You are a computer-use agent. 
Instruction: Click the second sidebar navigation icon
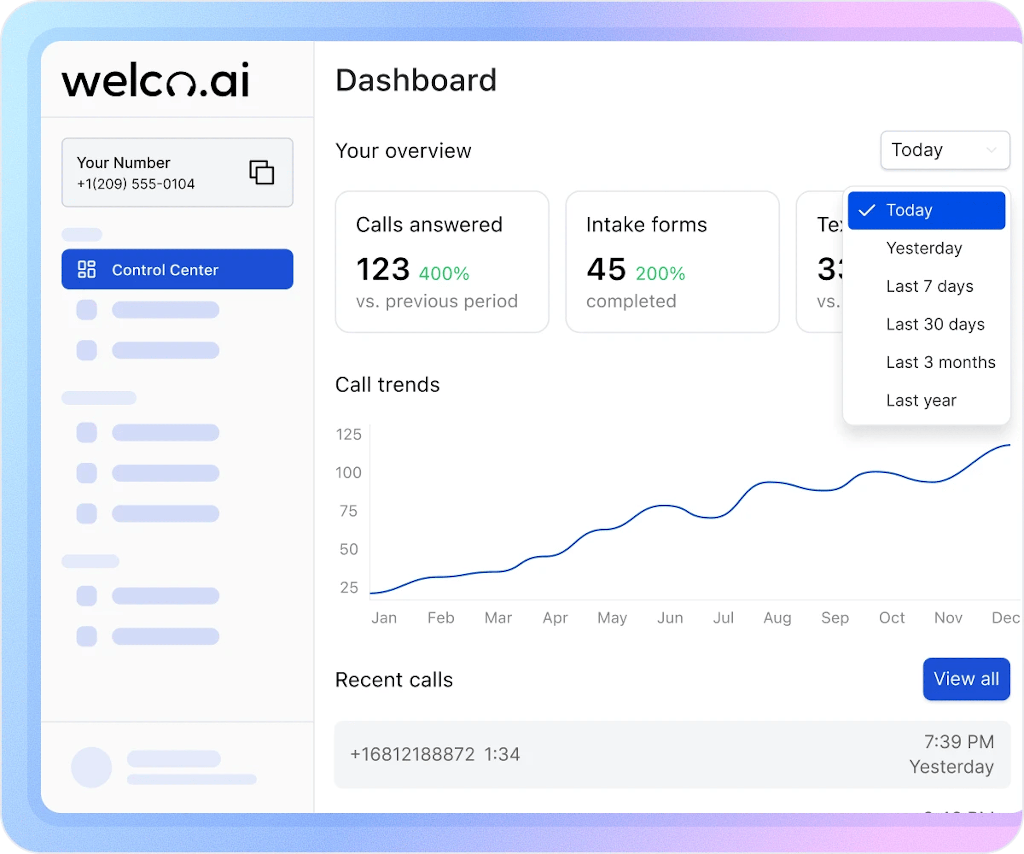click(87, 349)
